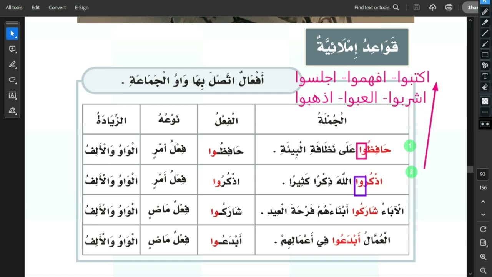Click the 'الزِّيَادَةُ' table column header
The width and height of the screenshot is (492, 277).
coord(111,120)
